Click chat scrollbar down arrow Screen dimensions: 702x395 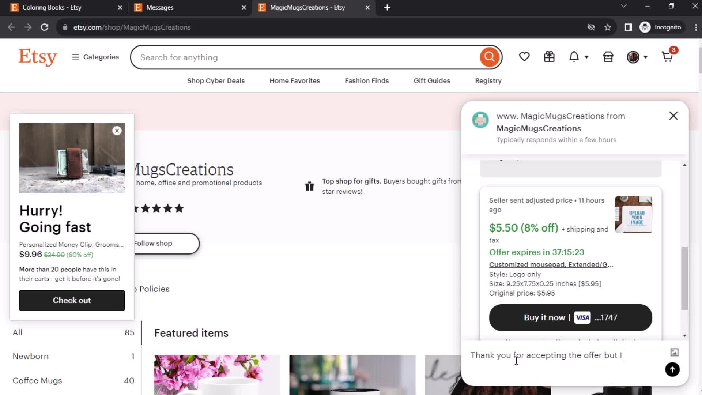coord(684,336)
